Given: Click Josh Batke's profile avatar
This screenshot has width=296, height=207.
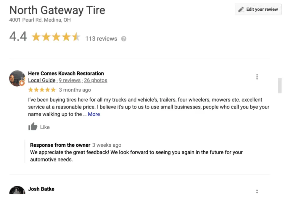Looking at the screenshot, I should (x=17, y=190).
